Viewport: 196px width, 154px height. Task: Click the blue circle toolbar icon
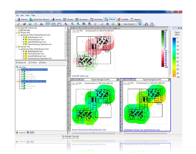click(107, 24)
